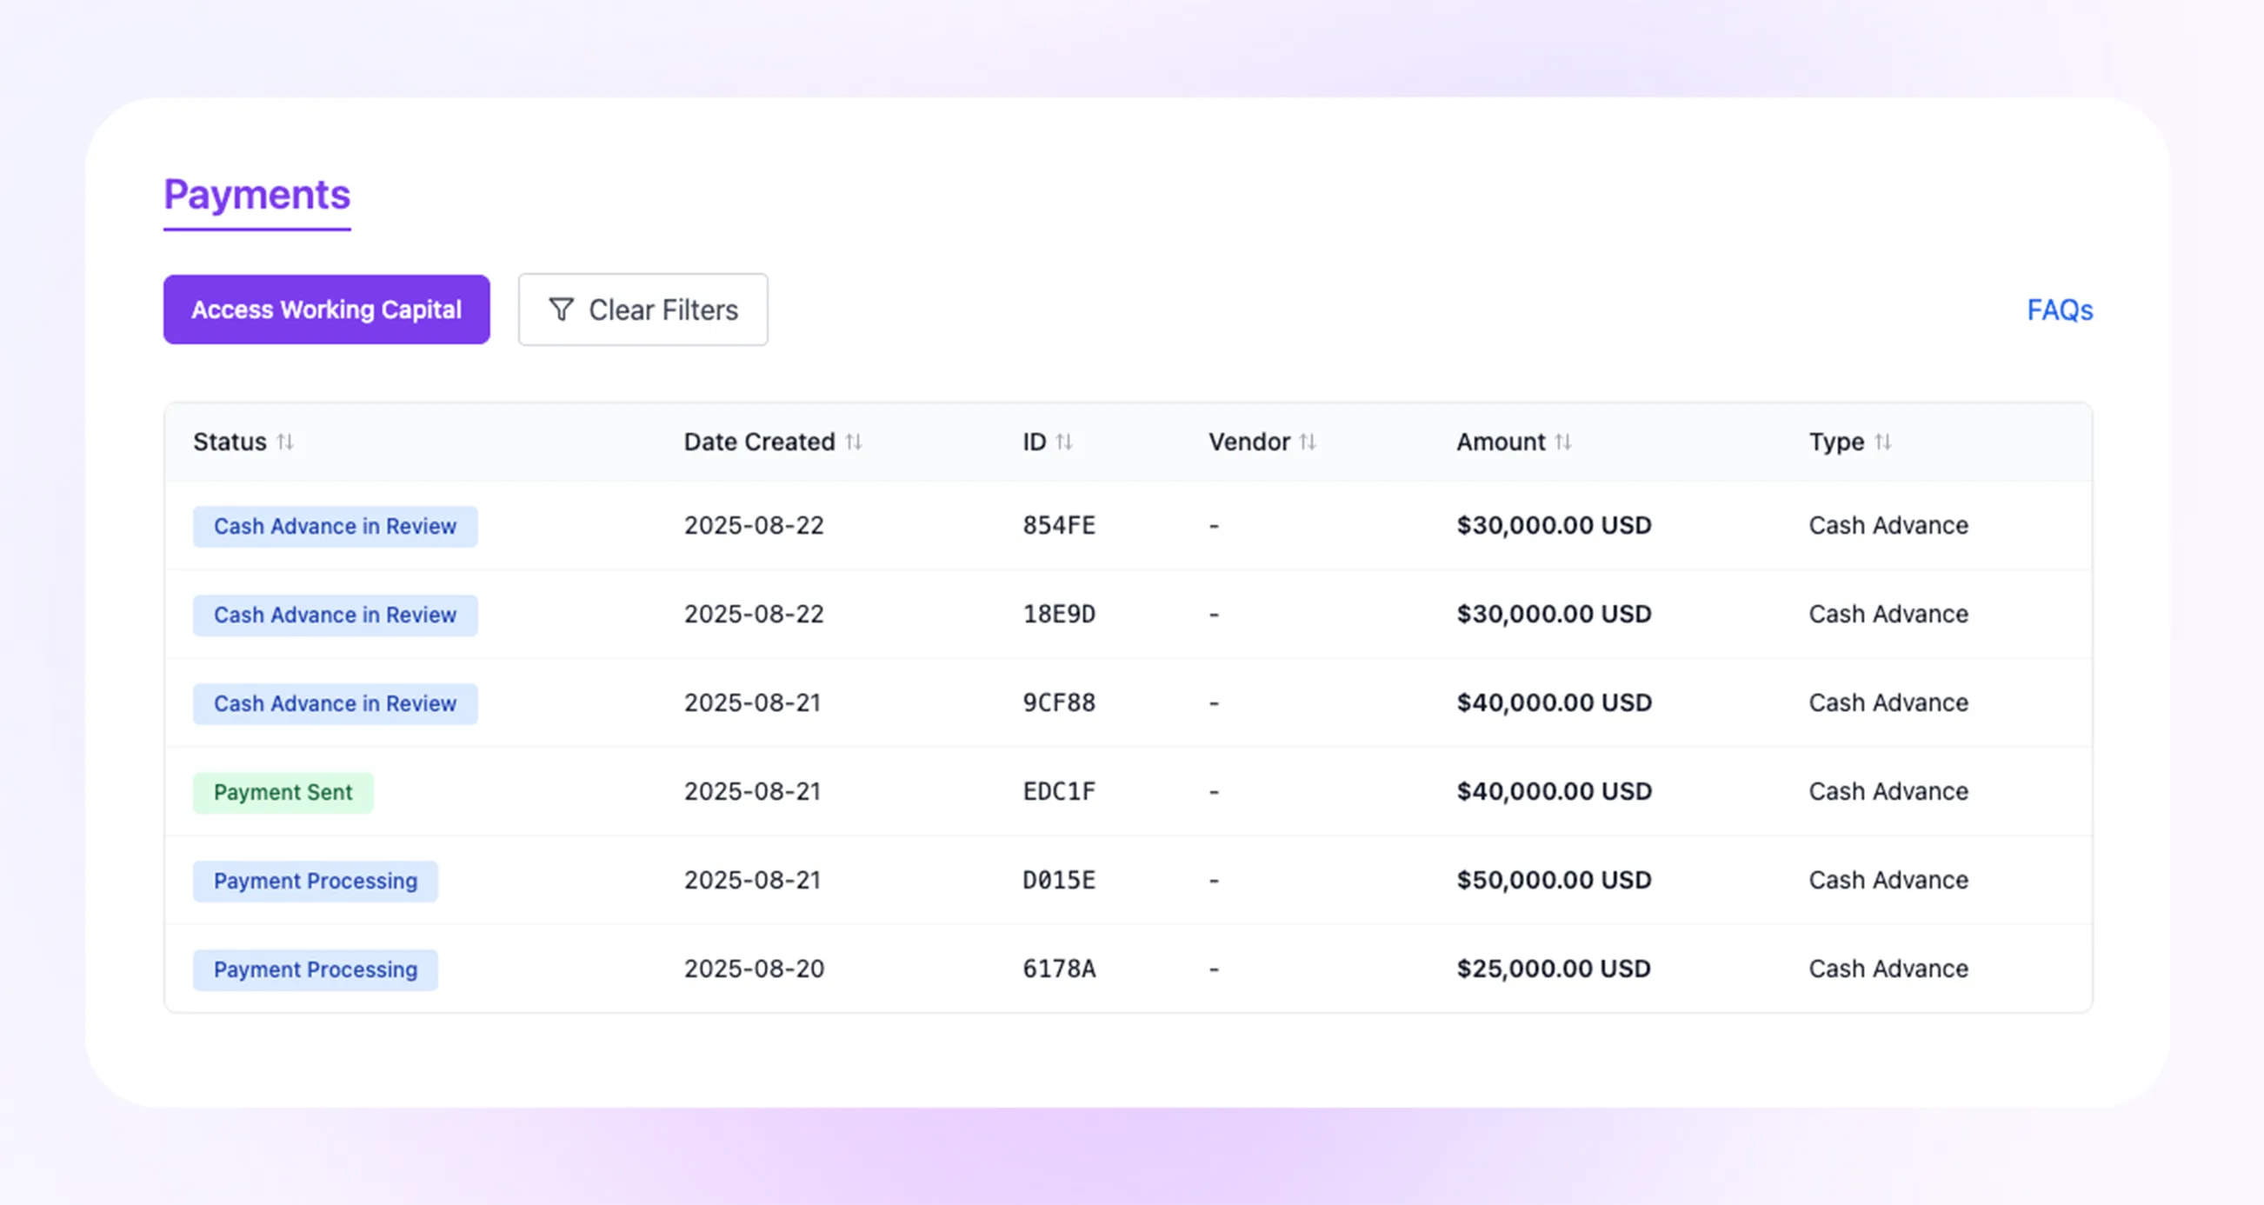Click the 9CF88 payment ID

(x=1058, y=703)
